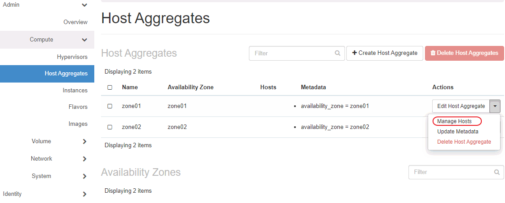Select Delete Host Aggregate in the dropdown

(x=464, y=142)
